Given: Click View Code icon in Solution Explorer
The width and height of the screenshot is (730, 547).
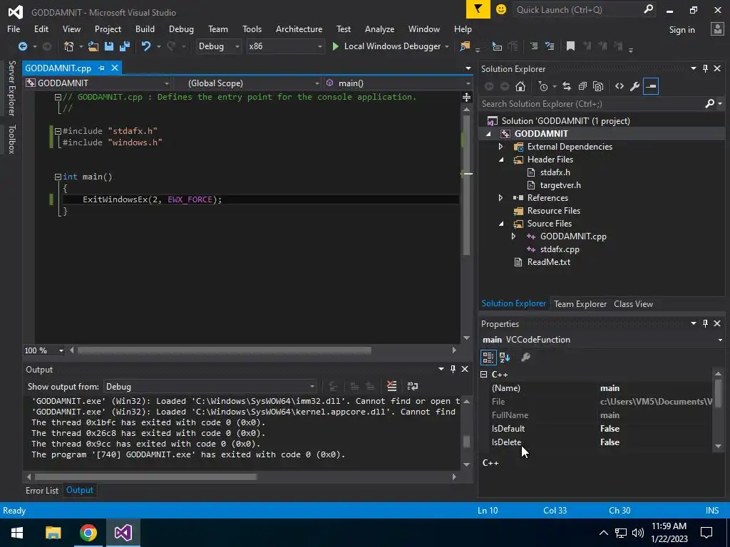Looking at the screenshot, I should 620,86.
